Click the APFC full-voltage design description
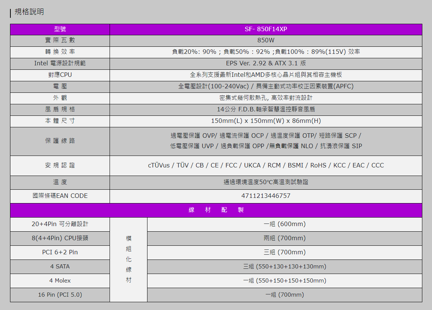Viewport: 432px width, 310px height. click(x=266, y=87)
